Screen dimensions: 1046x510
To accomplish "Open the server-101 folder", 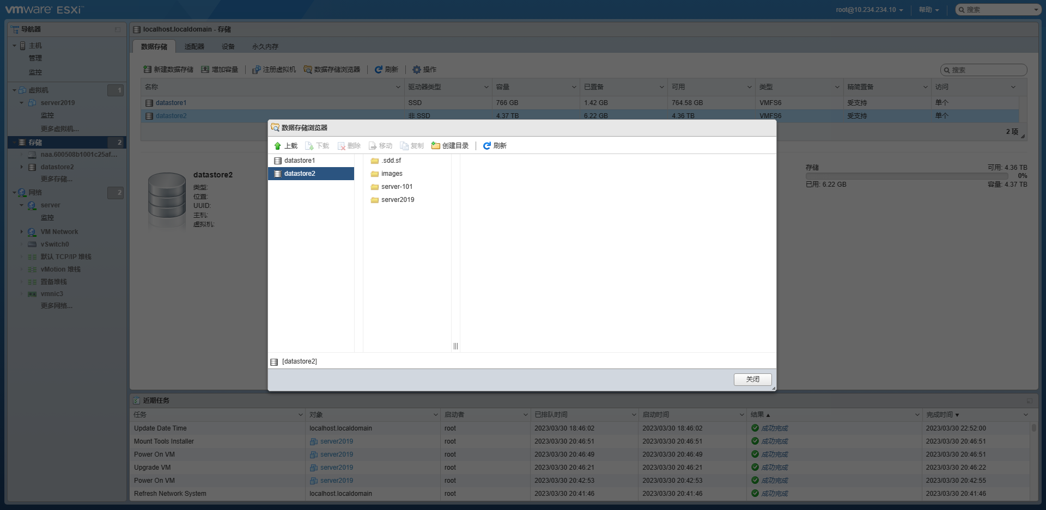I will click(x=397, y=187).
